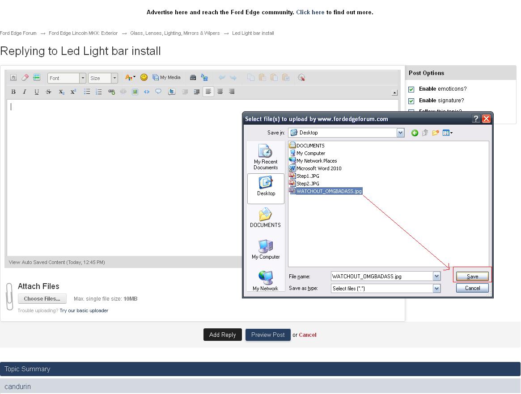Go to My Computer in places sidebar
This screenshot has width=521, height=394.
pos(266,249)
